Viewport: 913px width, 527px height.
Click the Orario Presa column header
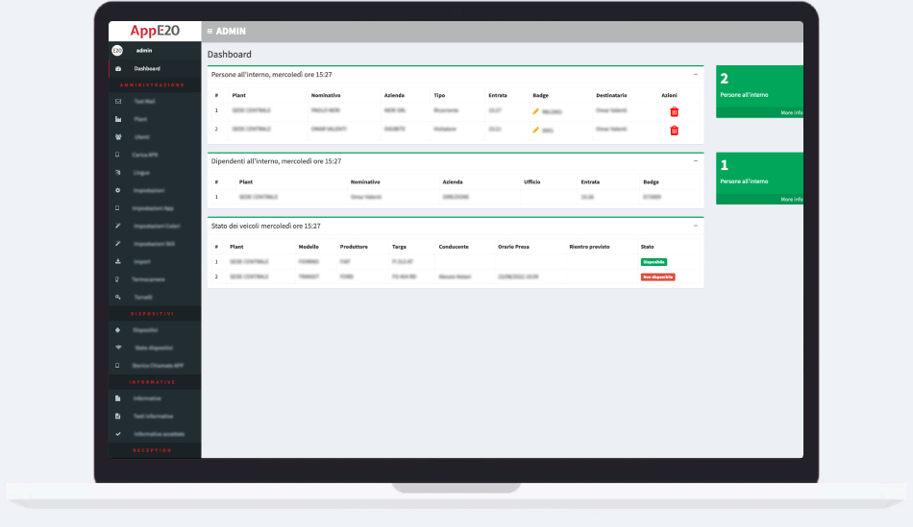pos(513,247)
